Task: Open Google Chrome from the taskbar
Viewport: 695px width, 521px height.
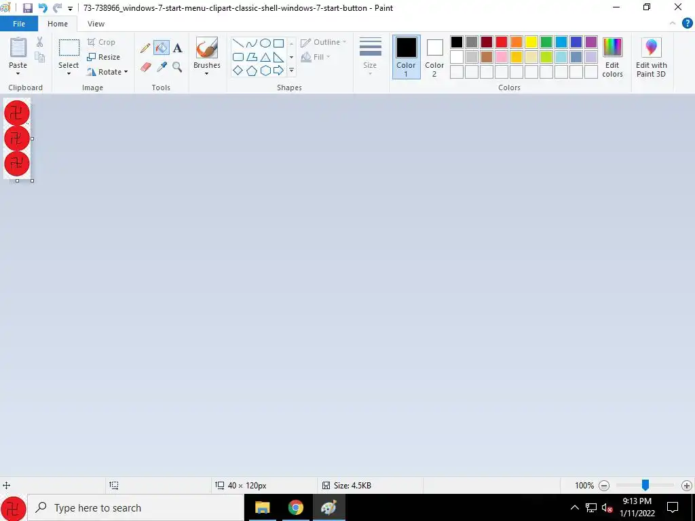Action: (296, 507)
